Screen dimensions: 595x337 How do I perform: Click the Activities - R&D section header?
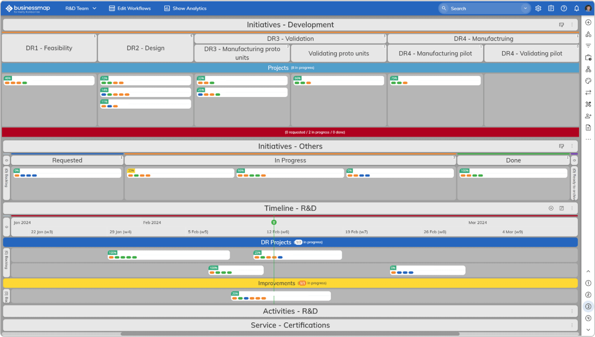[x=290, y=311]
